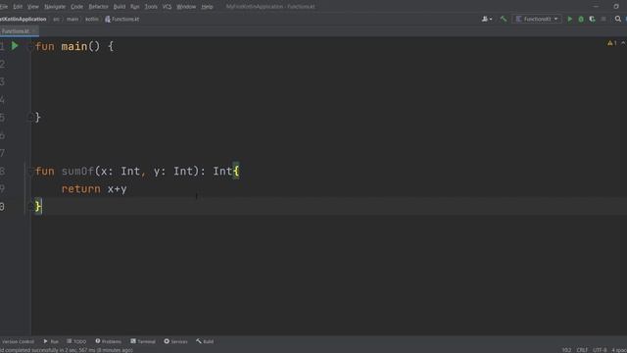The width and height of the screenshot is (627, 353).
Task: Open the Terminal tool window
Action: [x=143, y=341]
